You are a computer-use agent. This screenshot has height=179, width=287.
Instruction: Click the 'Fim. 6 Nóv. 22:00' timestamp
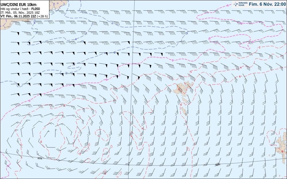(267, 4)
